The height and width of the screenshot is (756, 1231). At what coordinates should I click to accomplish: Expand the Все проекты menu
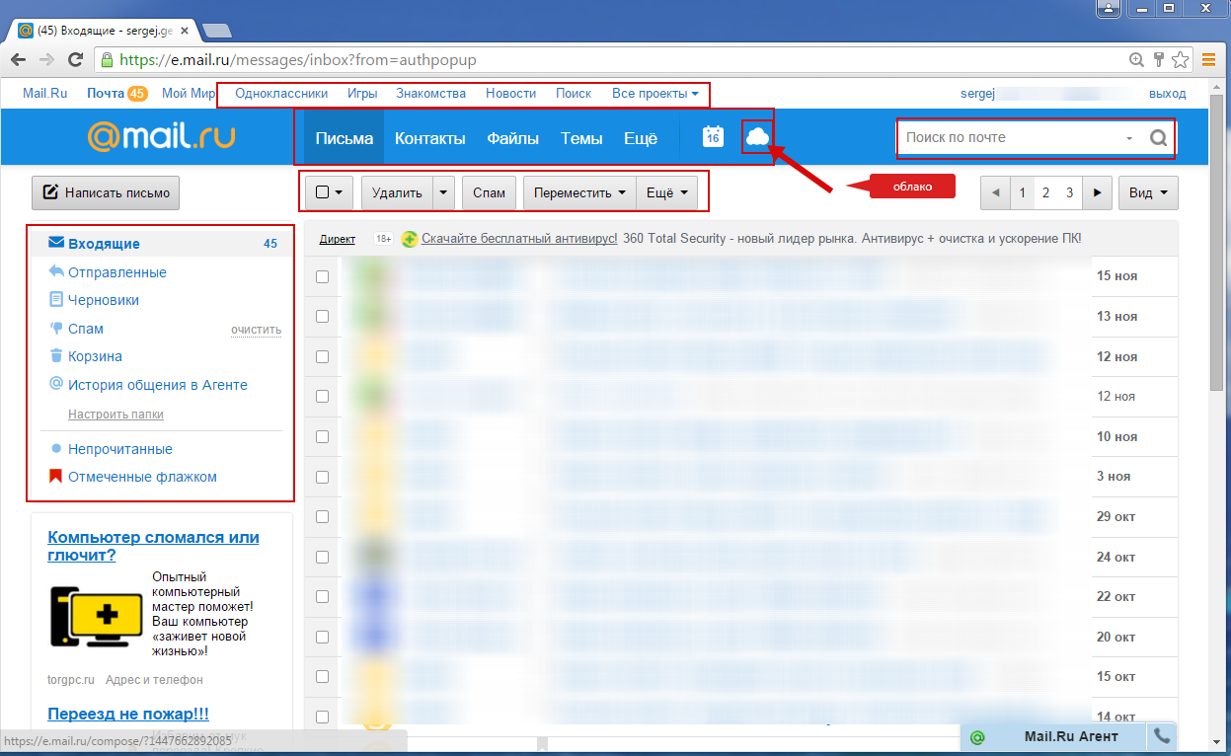coord(655,94)
